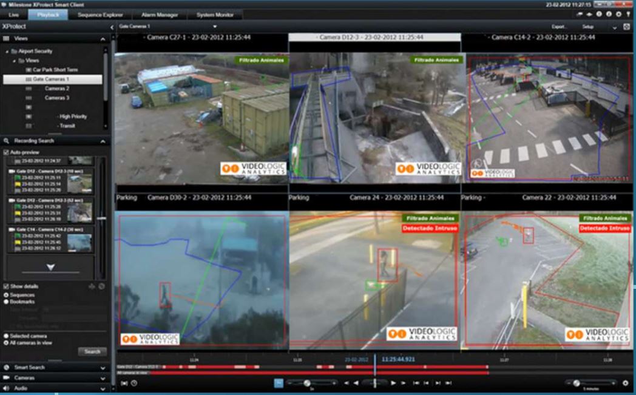Select the Camera 24 video pane
The width and height of the screenshot is (636, 395).
(x=374, y=280)
